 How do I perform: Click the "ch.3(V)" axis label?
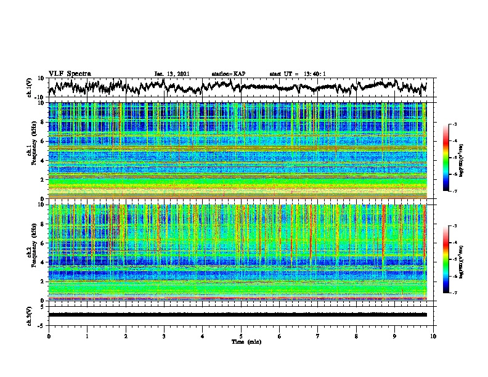29,316
